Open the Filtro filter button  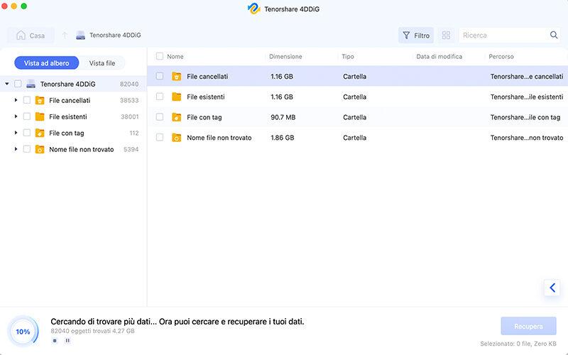coord(415,35)
